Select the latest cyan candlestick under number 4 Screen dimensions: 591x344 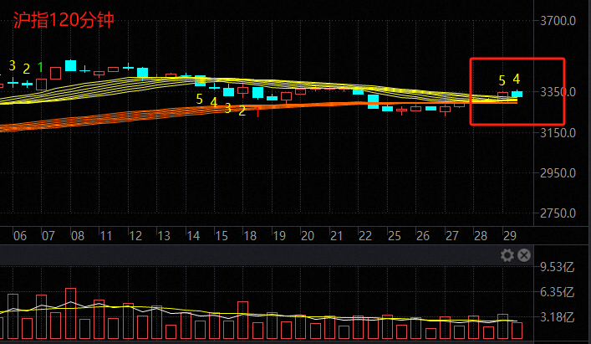click(x=517, y=94)
